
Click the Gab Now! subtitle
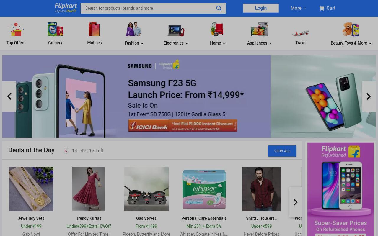click(x=31, y=234)
